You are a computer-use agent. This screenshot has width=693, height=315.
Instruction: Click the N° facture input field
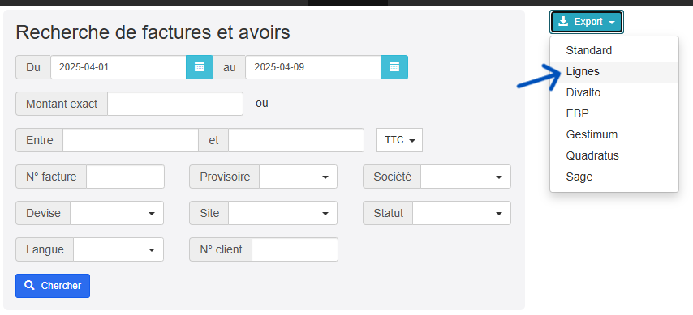tap(126, 177)
